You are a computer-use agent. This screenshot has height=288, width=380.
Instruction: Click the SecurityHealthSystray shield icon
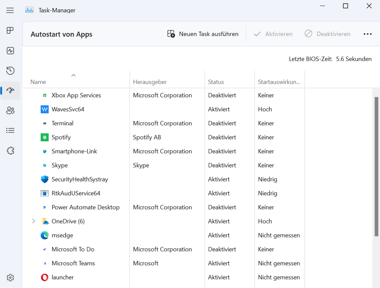pyautogui.click(x=45, y=179)
